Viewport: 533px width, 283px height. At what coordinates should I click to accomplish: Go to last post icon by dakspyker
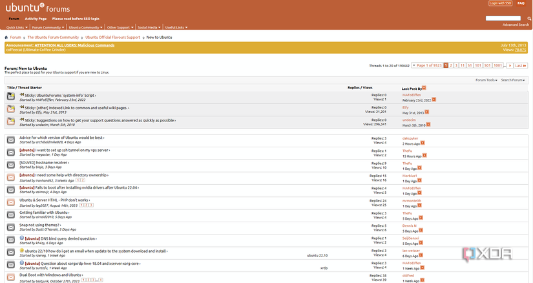tap(423, 143)
